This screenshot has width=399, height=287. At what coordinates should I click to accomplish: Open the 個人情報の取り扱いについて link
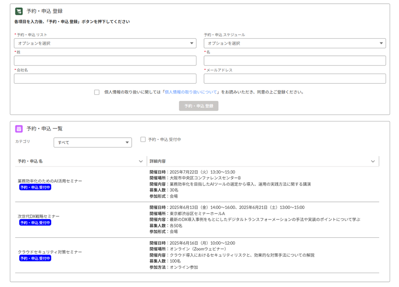(191, 92)
